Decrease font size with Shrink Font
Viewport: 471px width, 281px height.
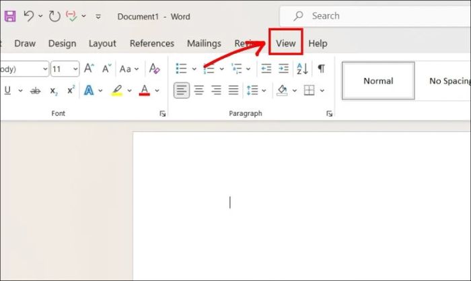pyautogui.click(x=106, y=69)
